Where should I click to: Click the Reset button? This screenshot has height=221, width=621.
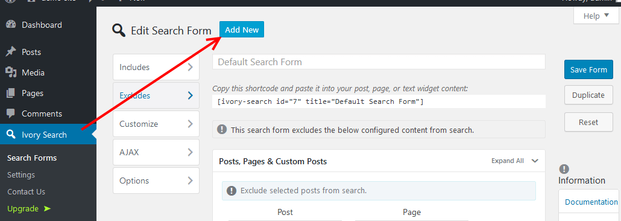[x=588, y=122]
